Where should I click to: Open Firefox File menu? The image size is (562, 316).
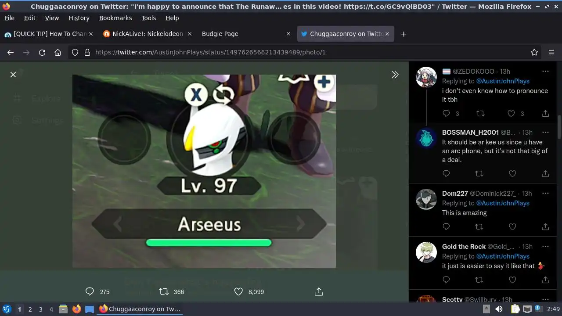[x=9, y=18]
